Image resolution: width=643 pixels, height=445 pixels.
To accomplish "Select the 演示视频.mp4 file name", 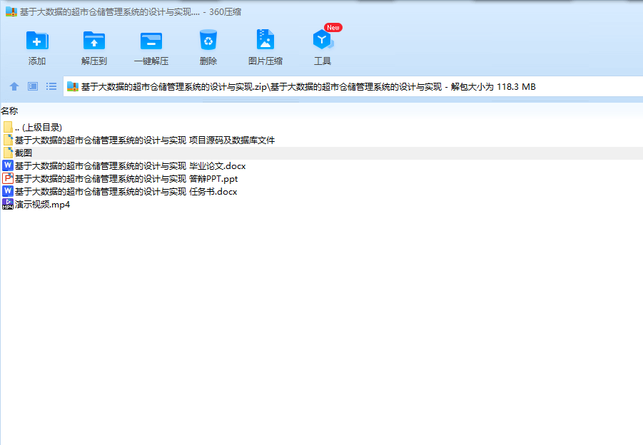I will (x=43, y=205).
